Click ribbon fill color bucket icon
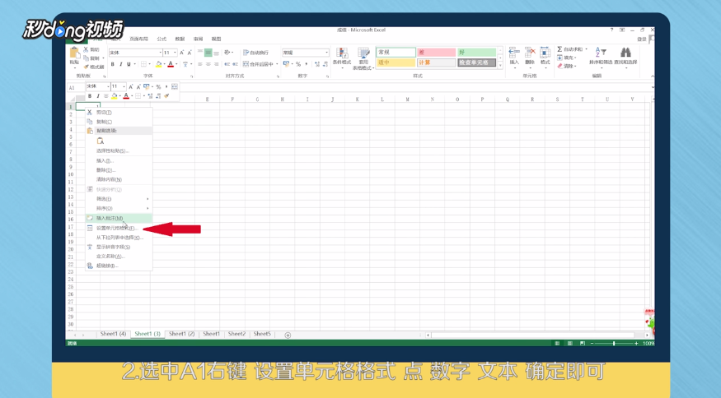721x398 pixels. [x=159, y=64]
